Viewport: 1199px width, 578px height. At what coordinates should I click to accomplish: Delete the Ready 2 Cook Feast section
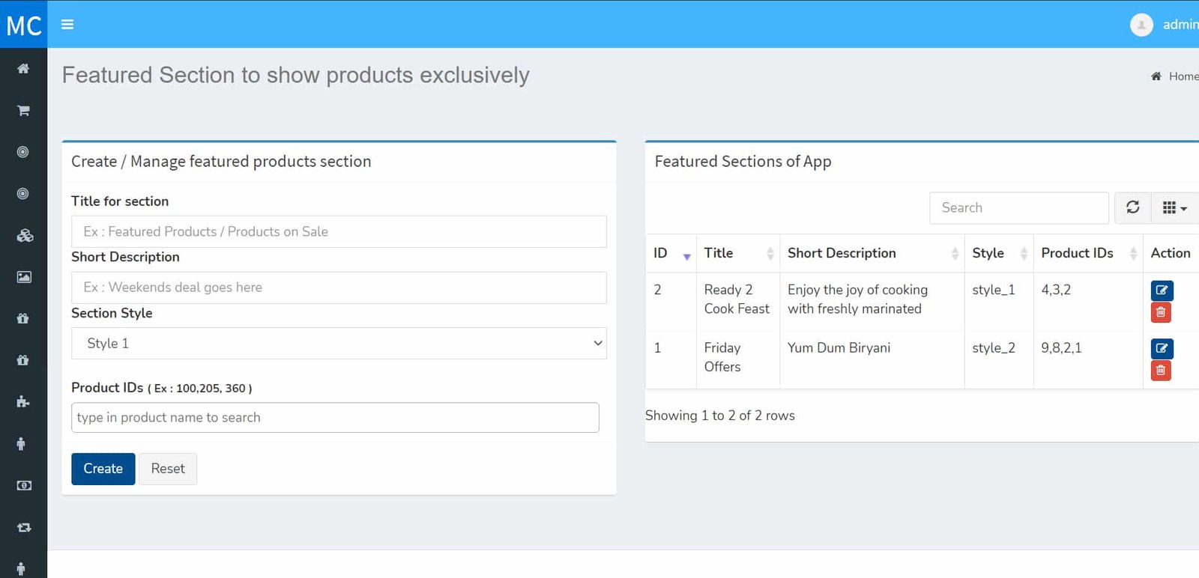1161,312
